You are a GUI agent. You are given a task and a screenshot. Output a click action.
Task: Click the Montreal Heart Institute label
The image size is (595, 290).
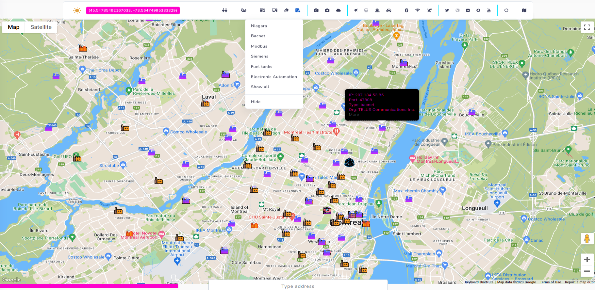tap(308, 132)
